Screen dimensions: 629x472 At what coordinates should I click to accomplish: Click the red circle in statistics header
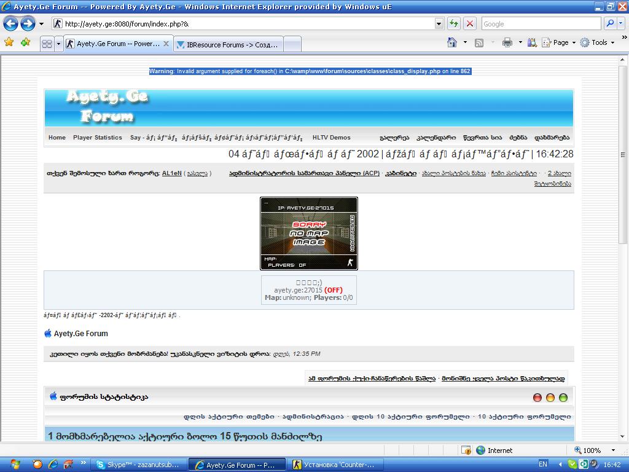(x=537, y=398)
